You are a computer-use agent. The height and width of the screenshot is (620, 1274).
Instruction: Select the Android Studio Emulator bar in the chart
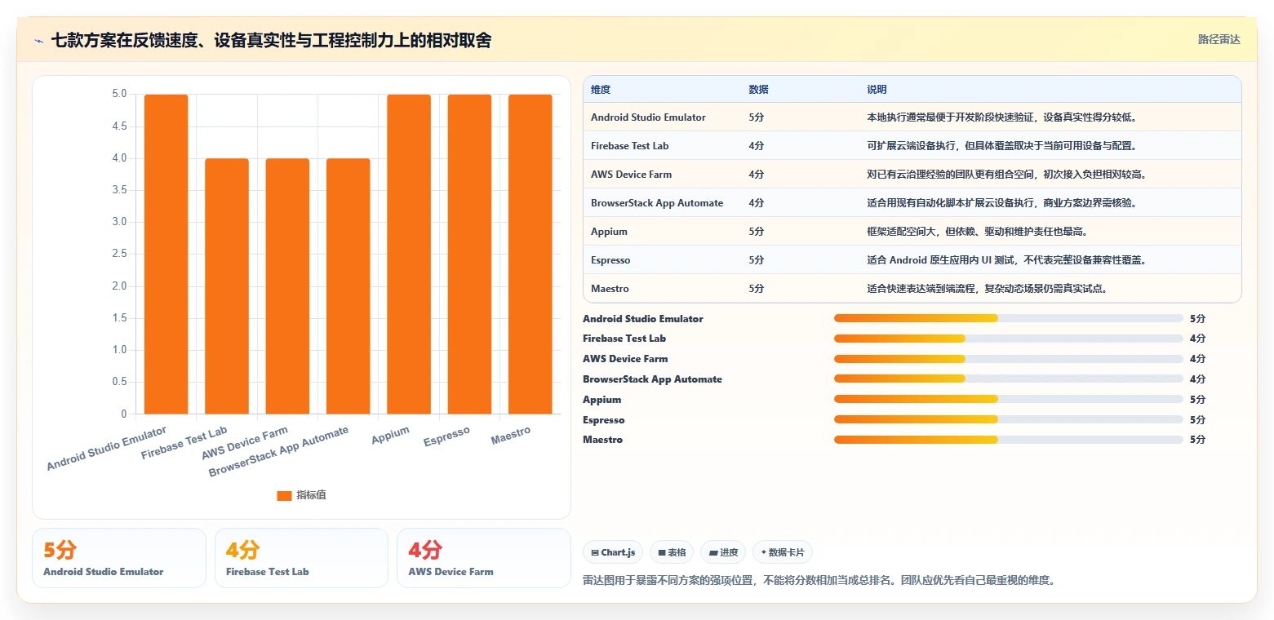[x=166, y=254]
